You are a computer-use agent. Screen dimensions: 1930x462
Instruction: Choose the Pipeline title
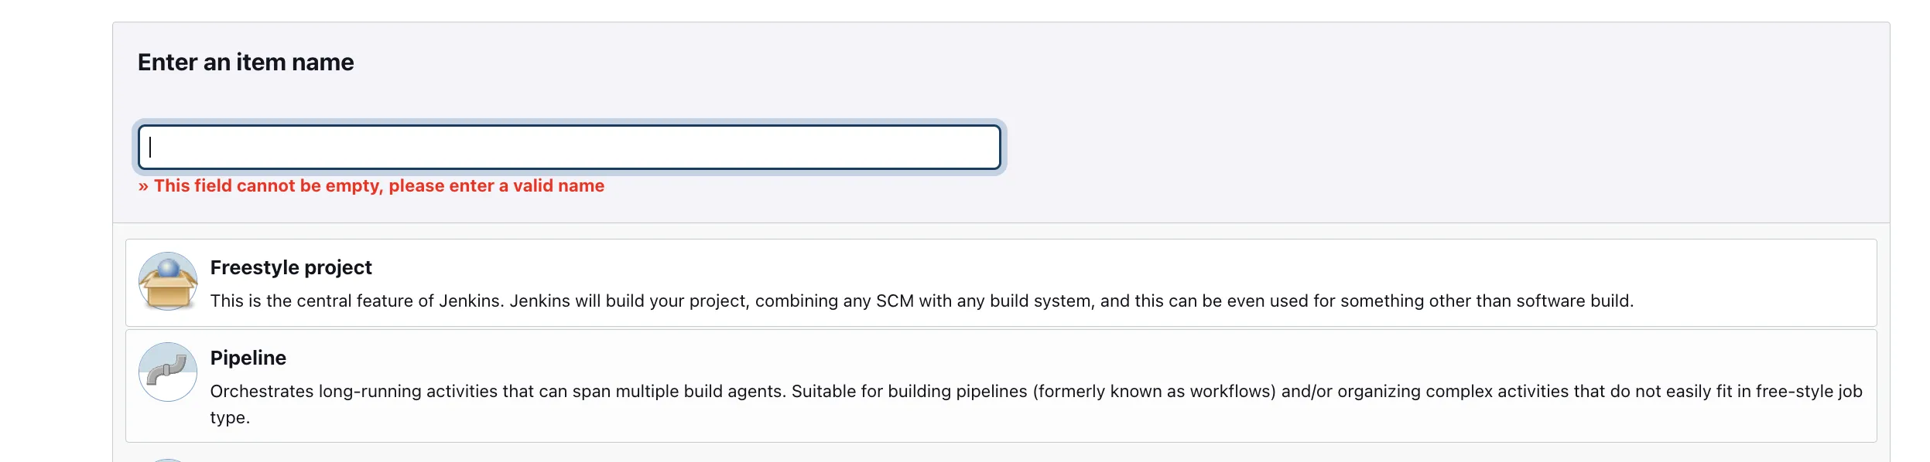[x=248, y=358]
